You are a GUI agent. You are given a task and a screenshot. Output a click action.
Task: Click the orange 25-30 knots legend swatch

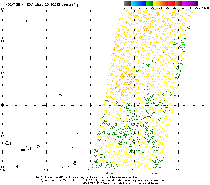[164, 3]
